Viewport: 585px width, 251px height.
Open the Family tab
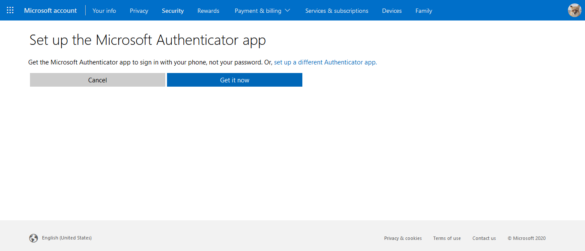424,11
